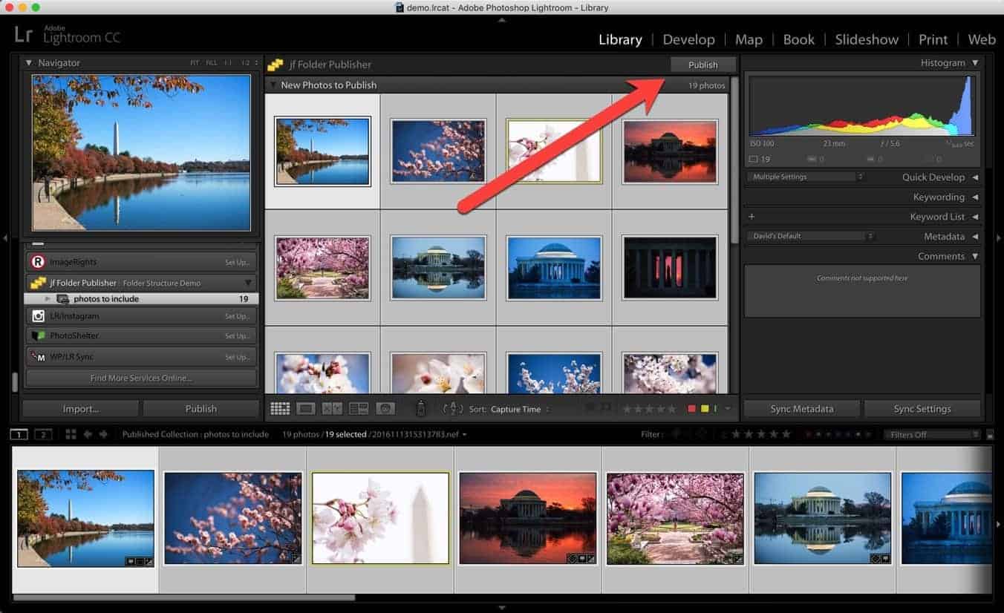Open David's Default metadata preset dropdown
This screenshot has height=613, width=1004.
point(811,236)
